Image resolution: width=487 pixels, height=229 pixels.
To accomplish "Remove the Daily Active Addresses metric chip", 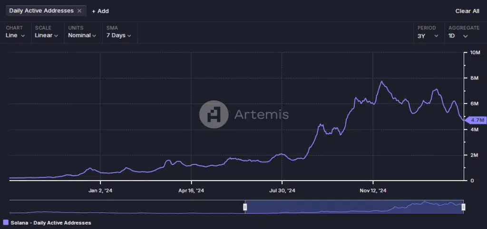I will [79, 11].
